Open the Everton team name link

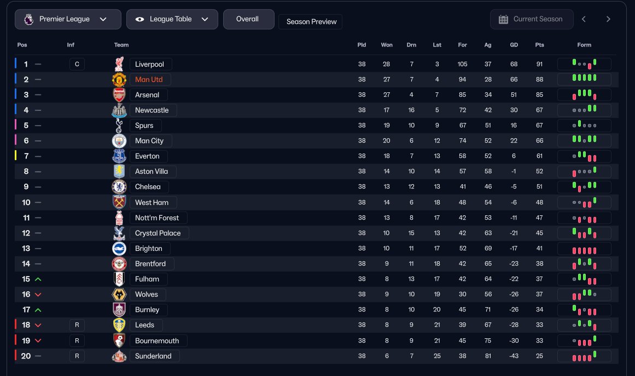pos(147,156)
